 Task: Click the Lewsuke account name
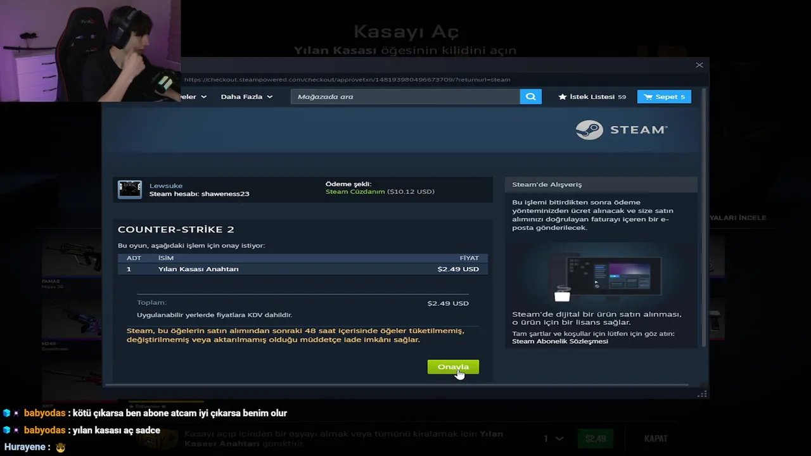[166, 186]
